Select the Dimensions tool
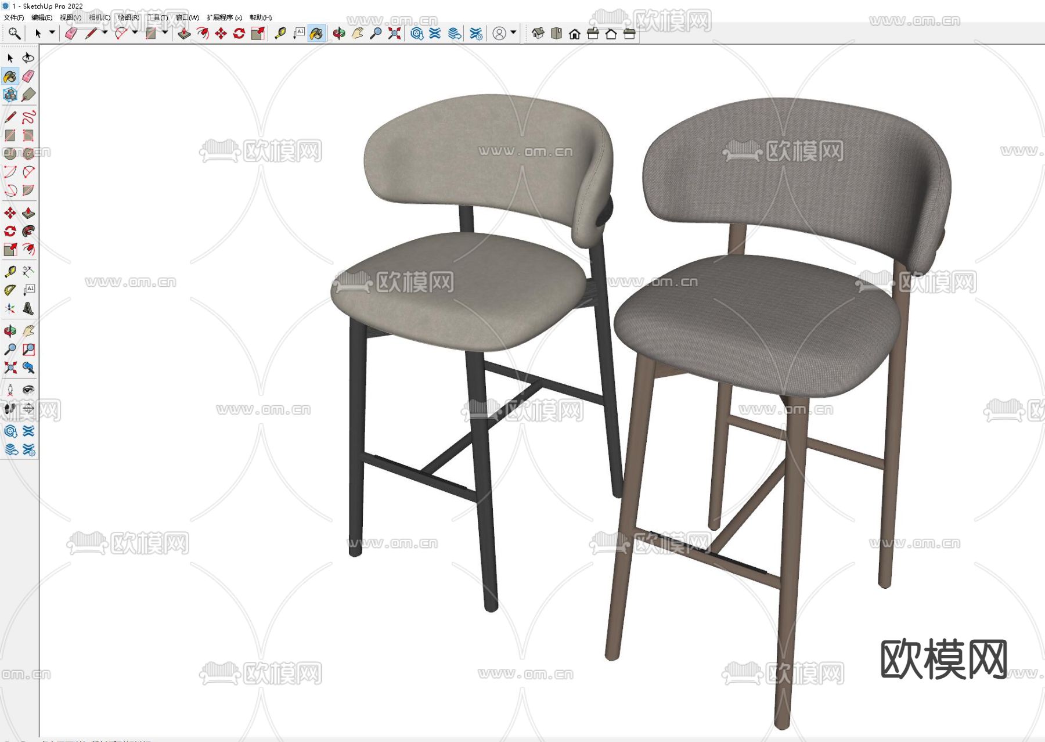The height and width of the screenshot is (742, 1045). [28, 272]
